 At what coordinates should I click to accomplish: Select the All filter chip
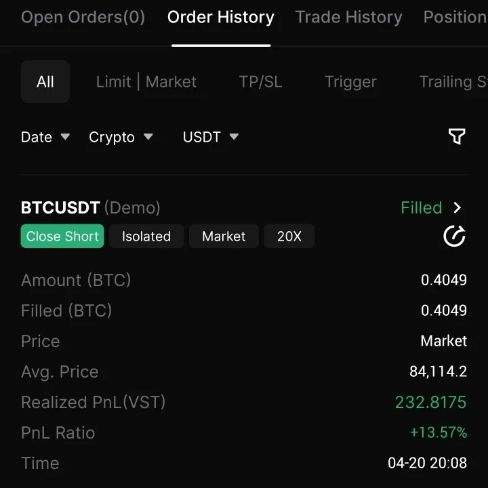tap(45, 82)
